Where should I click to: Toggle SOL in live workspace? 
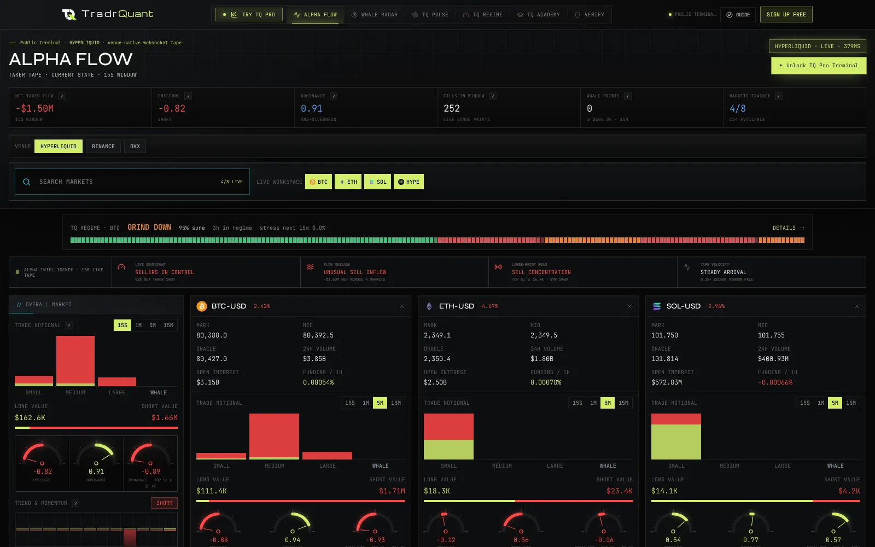click(378, 182)
